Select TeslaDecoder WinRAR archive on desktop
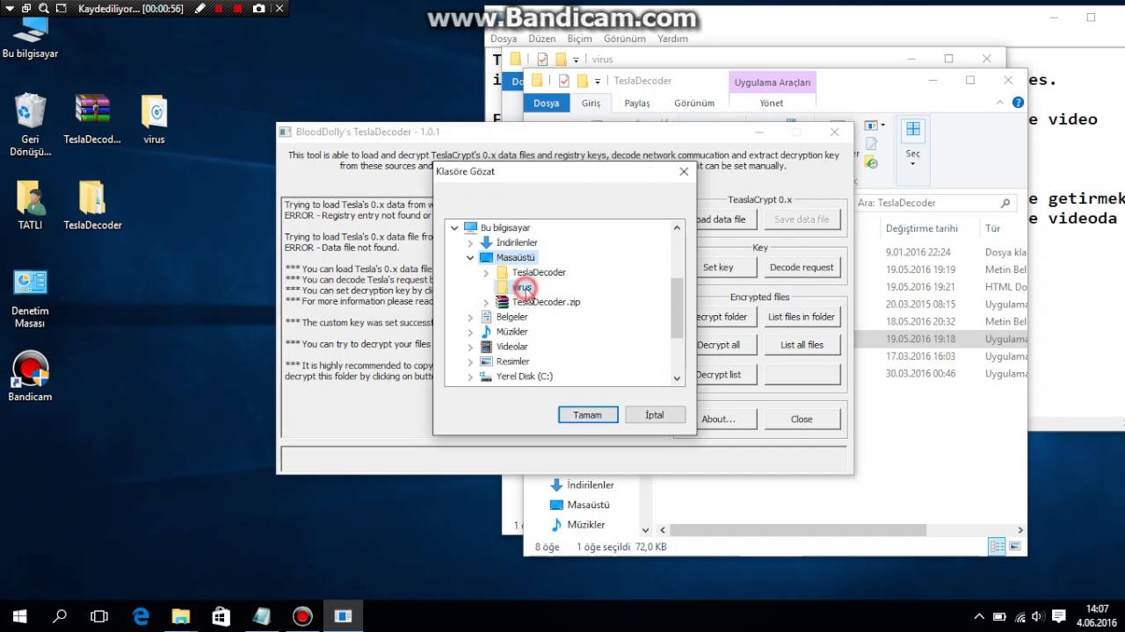The height and width of the screenshot is (632, 1125). [92, 118]
